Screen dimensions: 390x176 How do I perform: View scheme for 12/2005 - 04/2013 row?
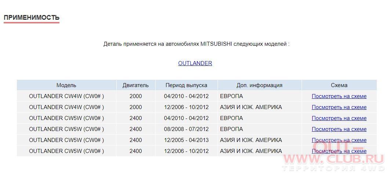339,140
